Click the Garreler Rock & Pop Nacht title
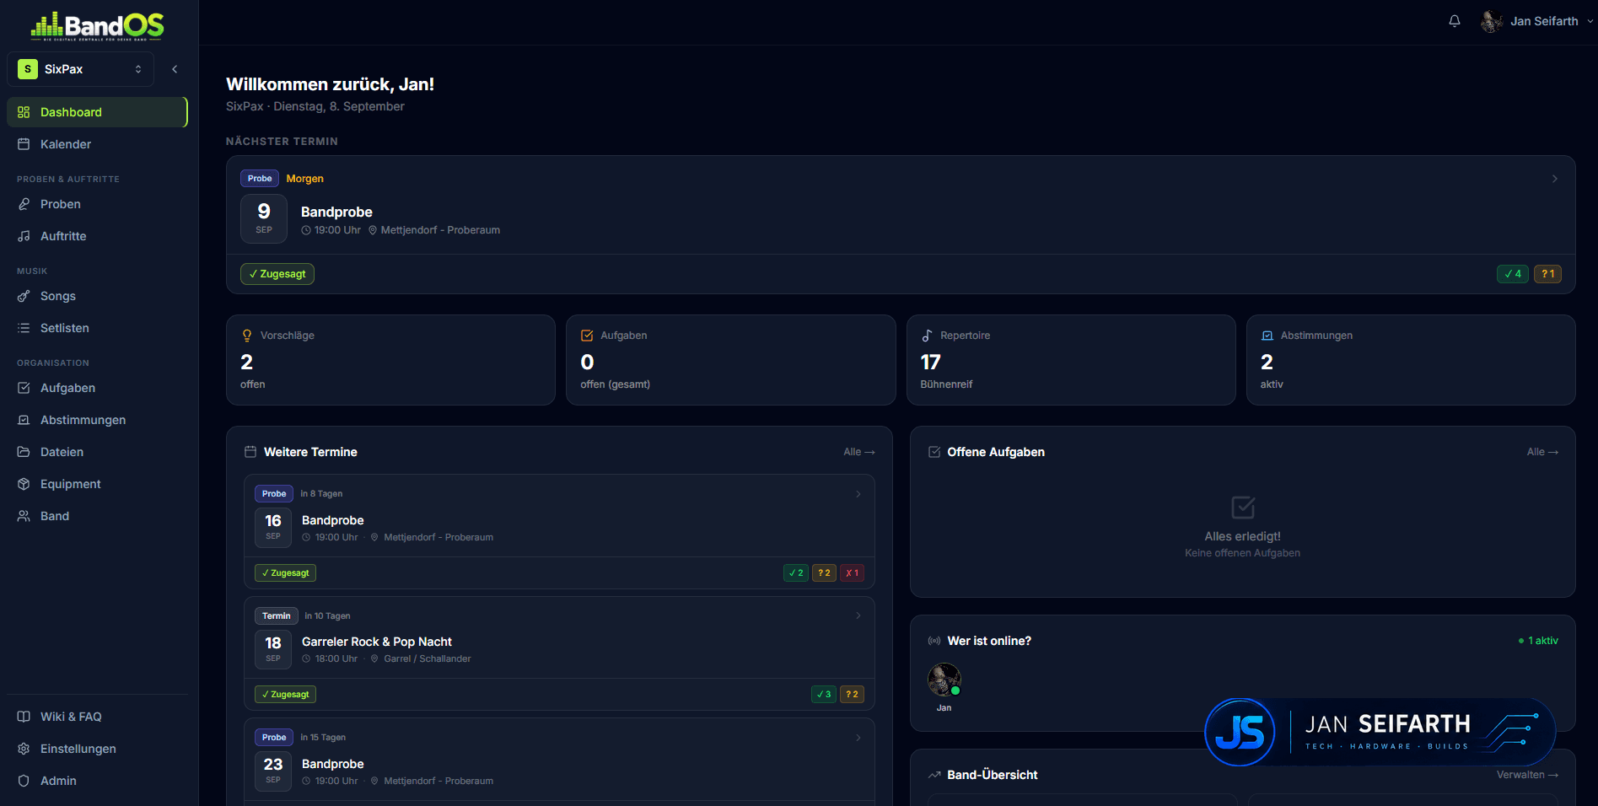This screenshot has width=1598, height=806. (377, 642)
